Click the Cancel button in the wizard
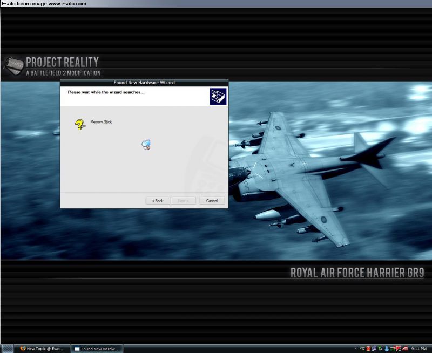The height and width of the screenshot is (353, 432). pos(212,201)
